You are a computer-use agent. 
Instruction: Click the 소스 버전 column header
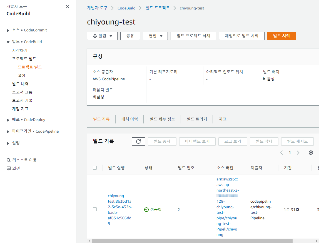coord(225,168)
